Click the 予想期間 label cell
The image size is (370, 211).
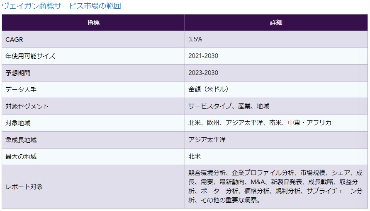18,73
